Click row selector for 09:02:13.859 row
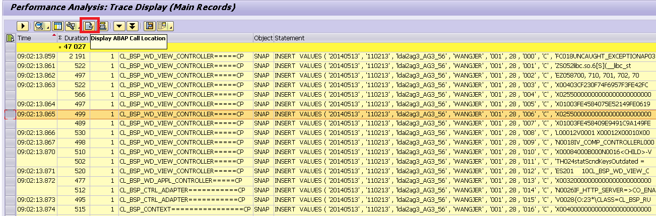The image size is (656, 216). point(10,56)
